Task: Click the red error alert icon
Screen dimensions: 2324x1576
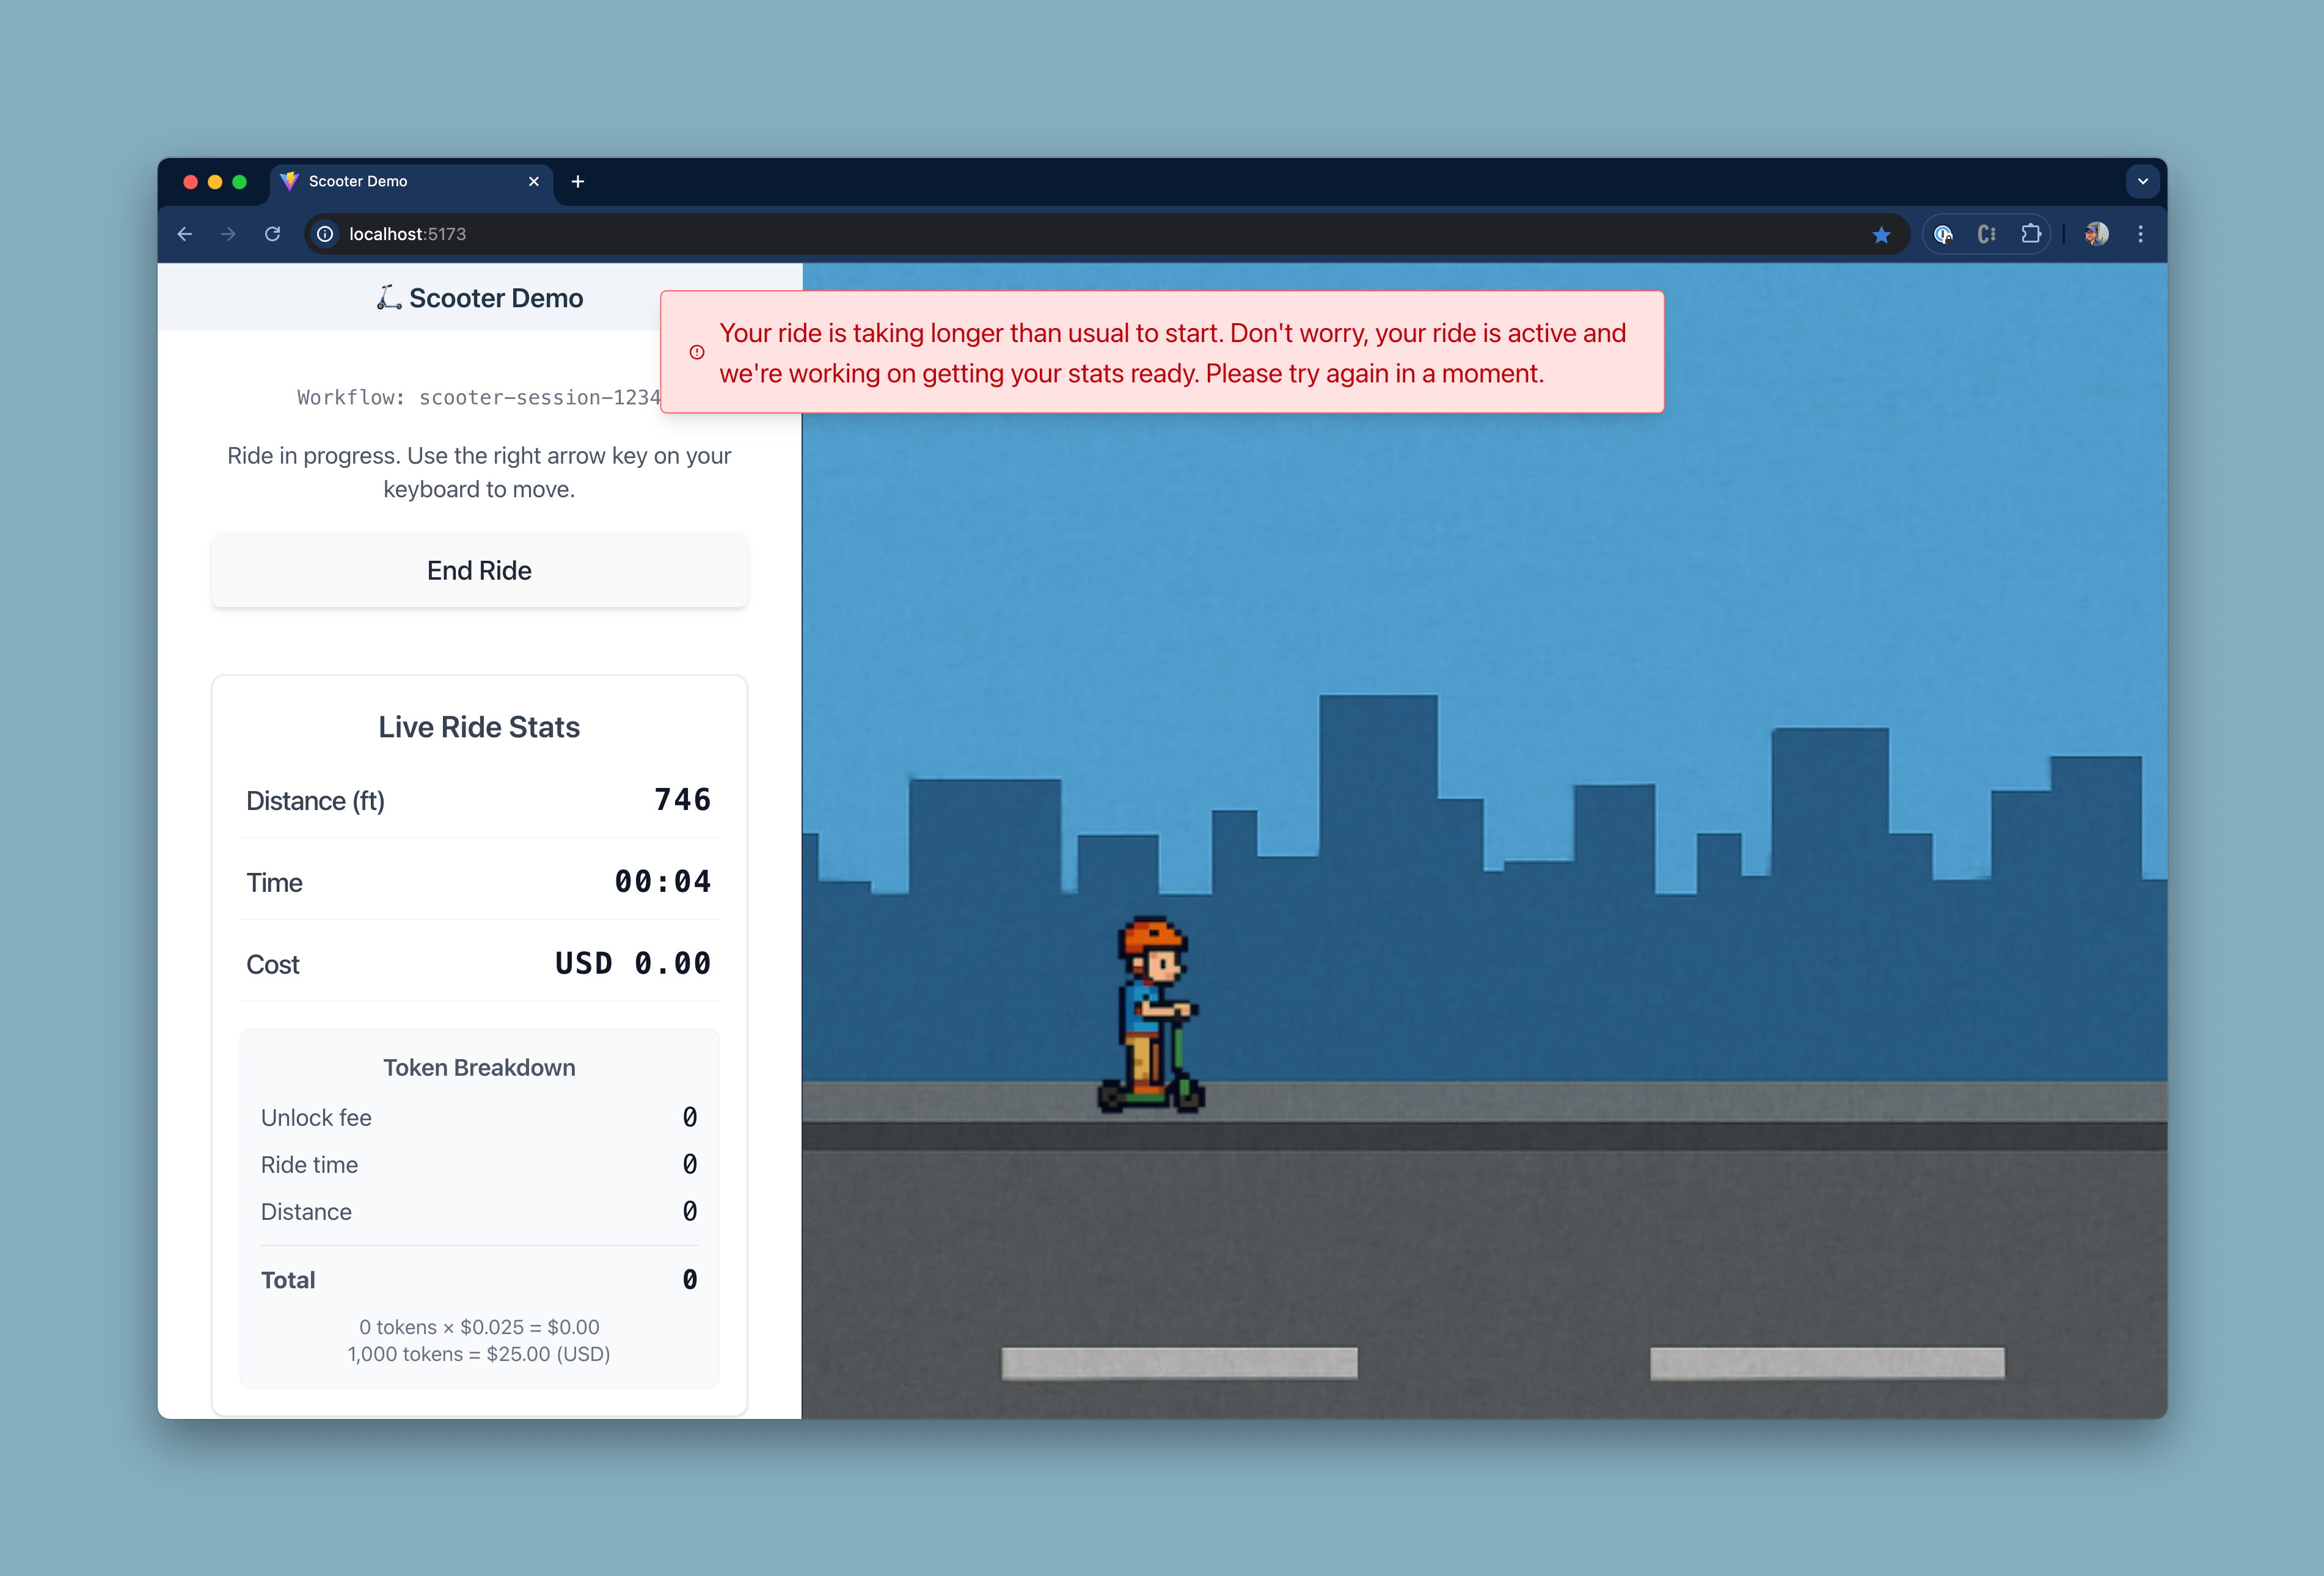Action: coord(697,352)
